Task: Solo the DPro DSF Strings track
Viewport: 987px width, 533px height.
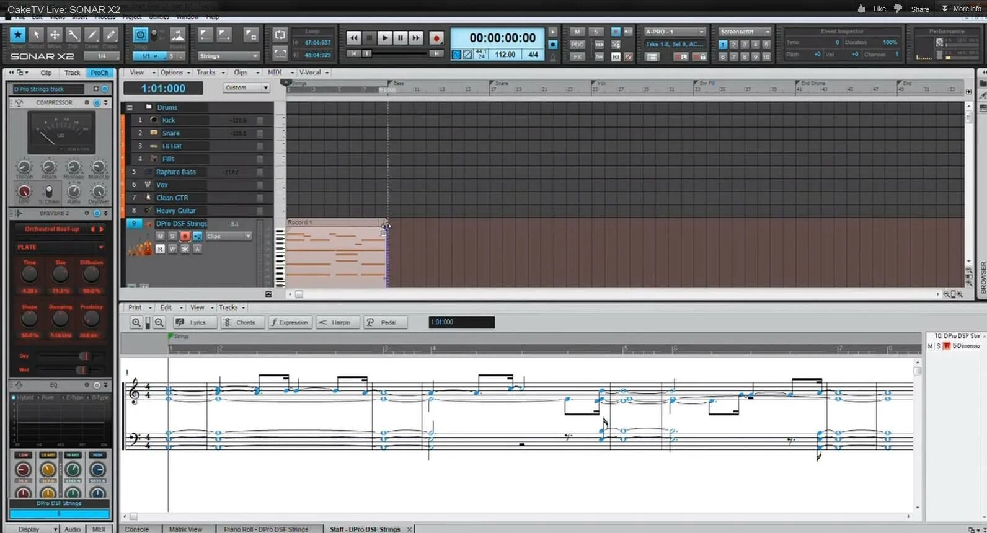Action: point(172,236)
